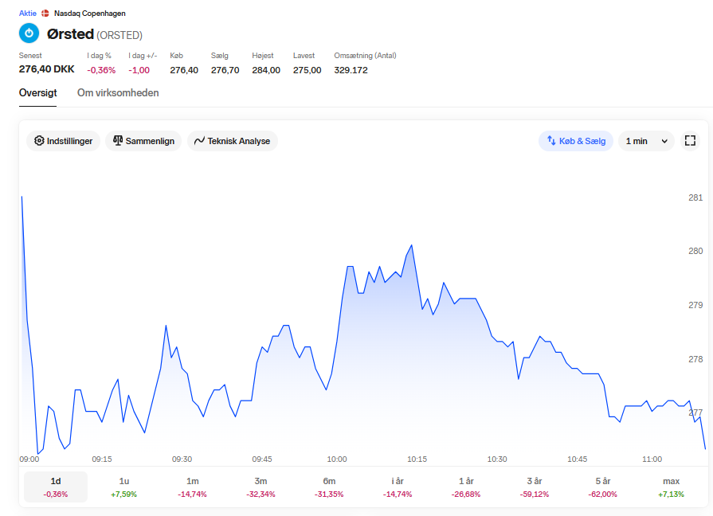713x516 pixels.
Task: Click the Teknisk Analyse curve icon
Action: [199, 141]
